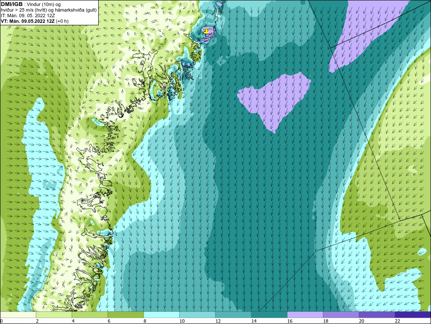Select the 2–4 m/s light green swatch

[x=54, y=315]
